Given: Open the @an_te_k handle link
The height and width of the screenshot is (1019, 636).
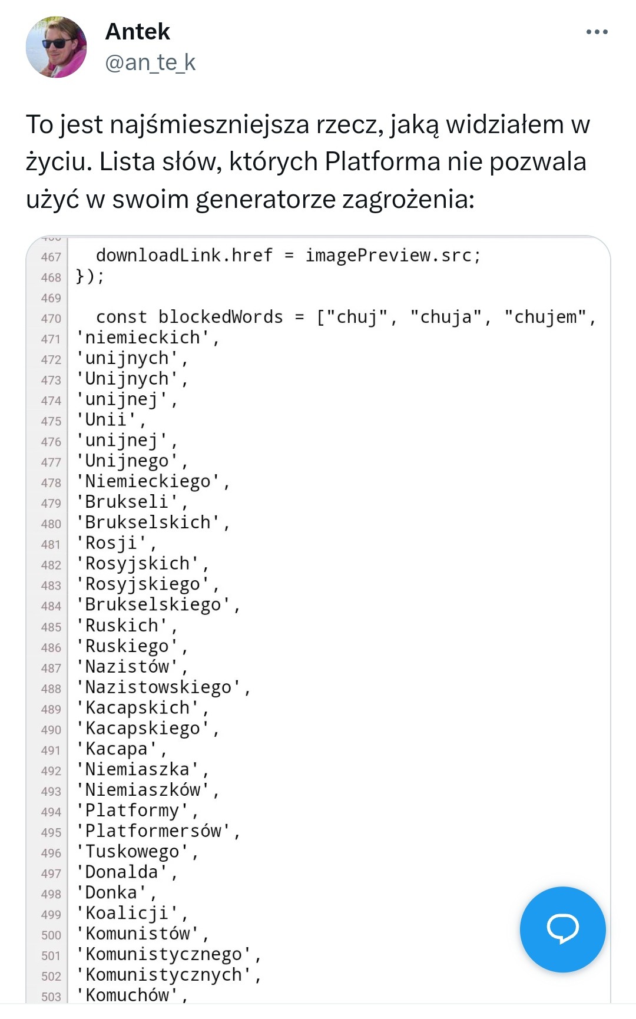Looking at the screenshot, I should tap(150, 62).
